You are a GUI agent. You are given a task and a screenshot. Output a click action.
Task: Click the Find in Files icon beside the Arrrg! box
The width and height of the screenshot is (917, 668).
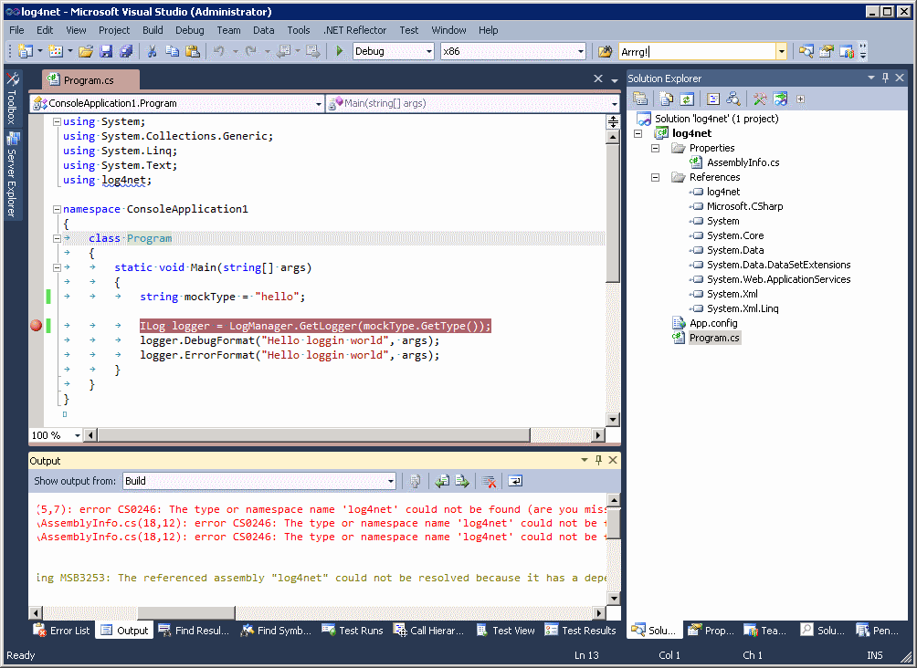coord(605,51)
